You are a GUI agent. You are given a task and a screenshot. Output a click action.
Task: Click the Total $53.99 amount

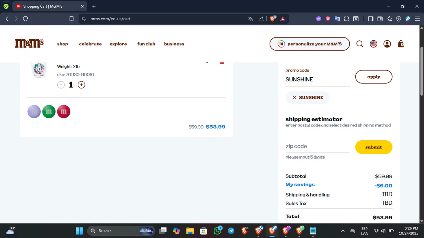pyautogui.click(x=382, y=218)
